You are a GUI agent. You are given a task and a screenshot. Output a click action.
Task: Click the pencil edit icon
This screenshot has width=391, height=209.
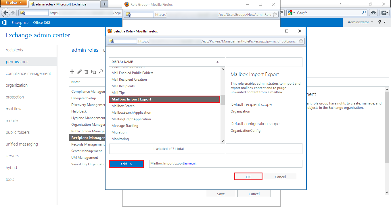click(x=79, y=72)
